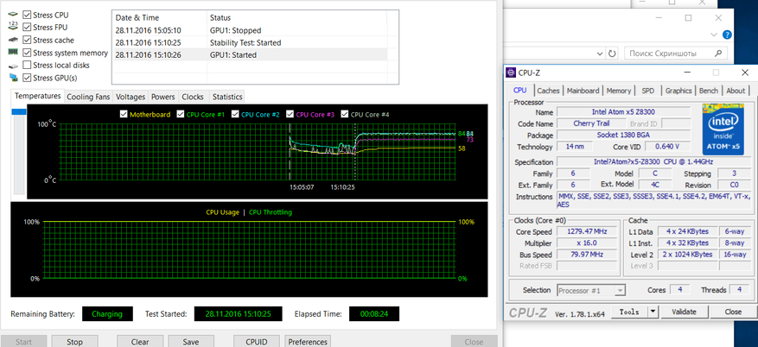Open the Graphics tab in CPU-Z
This screenshot has width=758, height=347.
pyautogui.click(x=678, y=91)
